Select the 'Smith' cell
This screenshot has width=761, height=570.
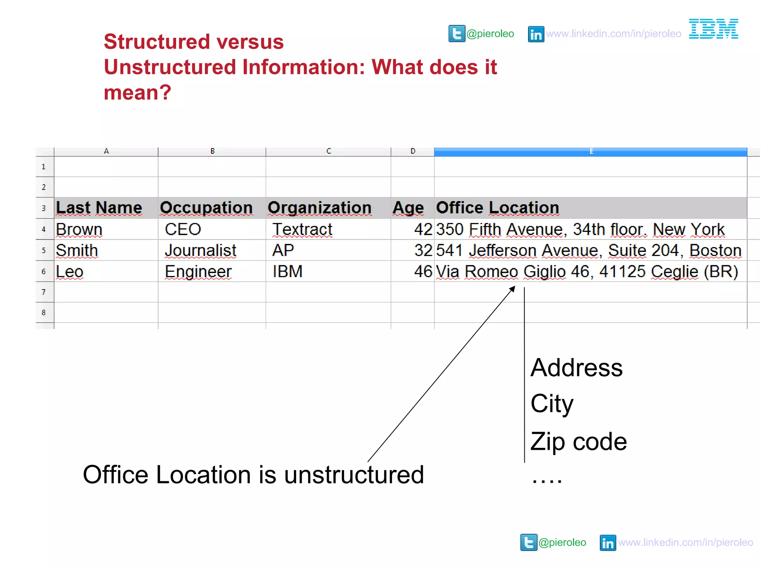click(106, 250)
